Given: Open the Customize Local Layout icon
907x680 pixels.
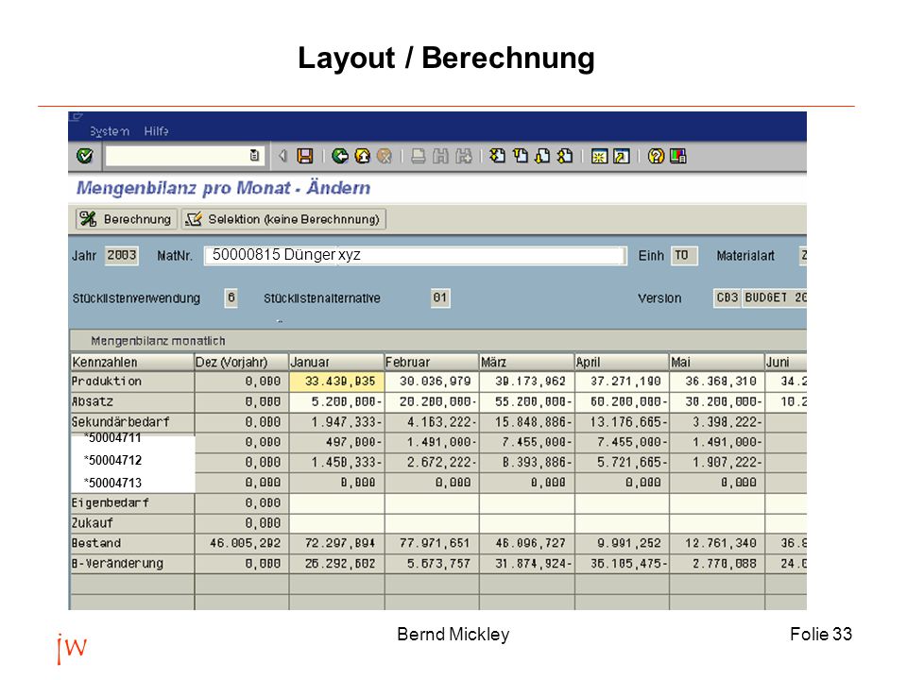Looking at the screenshot, I should [x=678, y=156].
